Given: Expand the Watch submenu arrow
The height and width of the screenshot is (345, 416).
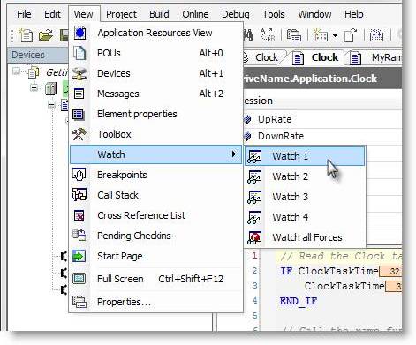Looking at the screenshot, I should 234,154.
